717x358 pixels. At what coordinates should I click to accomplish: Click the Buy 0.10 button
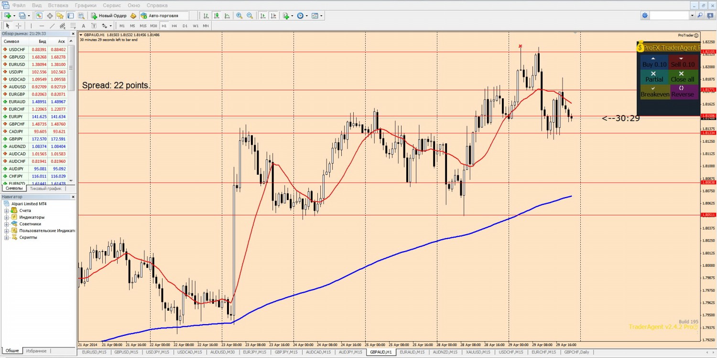[654, 62]
